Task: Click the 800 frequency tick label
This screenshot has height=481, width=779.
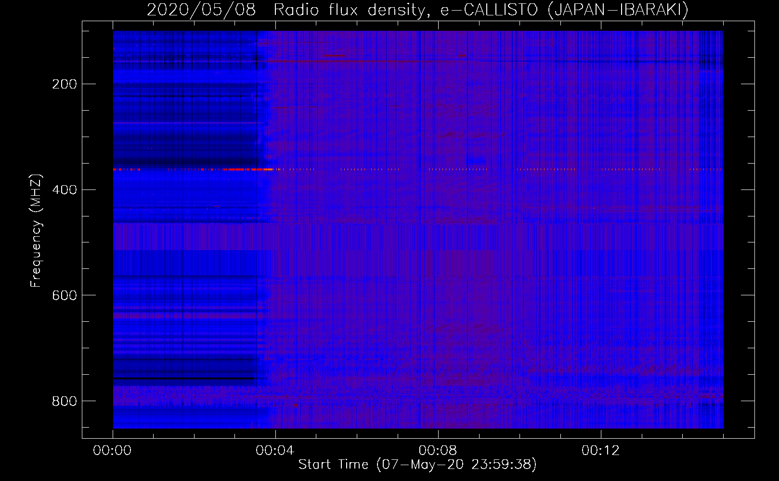Action: pyautogui.click(x=64, y=401)
